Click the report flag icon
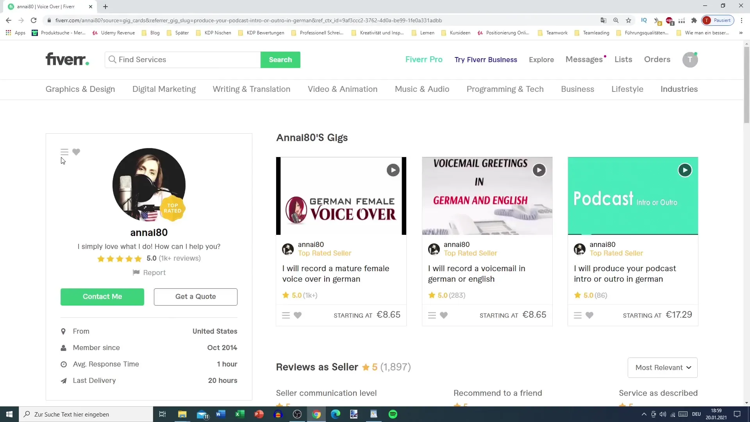 click(x=136, y=273)
